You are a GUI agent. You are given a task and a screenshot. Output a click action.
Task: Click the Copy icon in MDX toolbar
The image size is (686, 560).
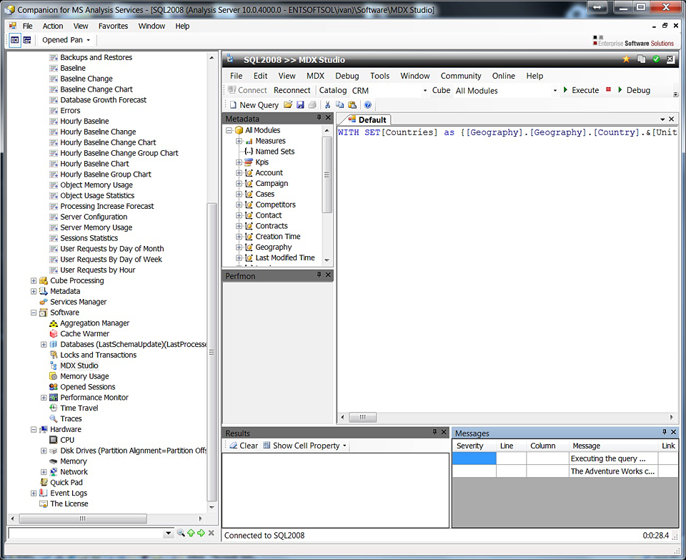click(x=339, y=104)
